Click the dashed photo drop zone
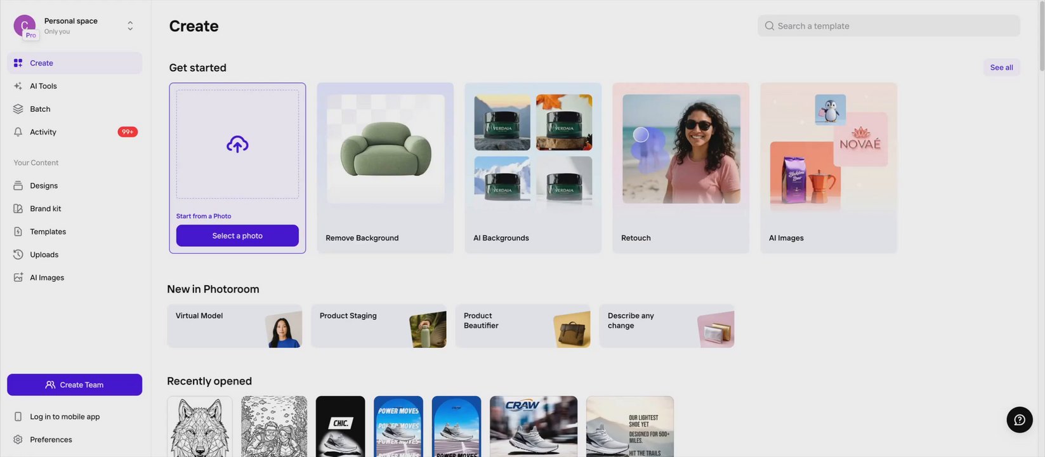 coord(237,144)
